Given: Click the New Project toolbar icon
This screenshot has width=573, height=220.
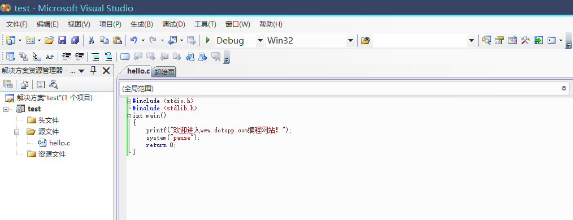Looking at the screenshot, I should 11,40.
